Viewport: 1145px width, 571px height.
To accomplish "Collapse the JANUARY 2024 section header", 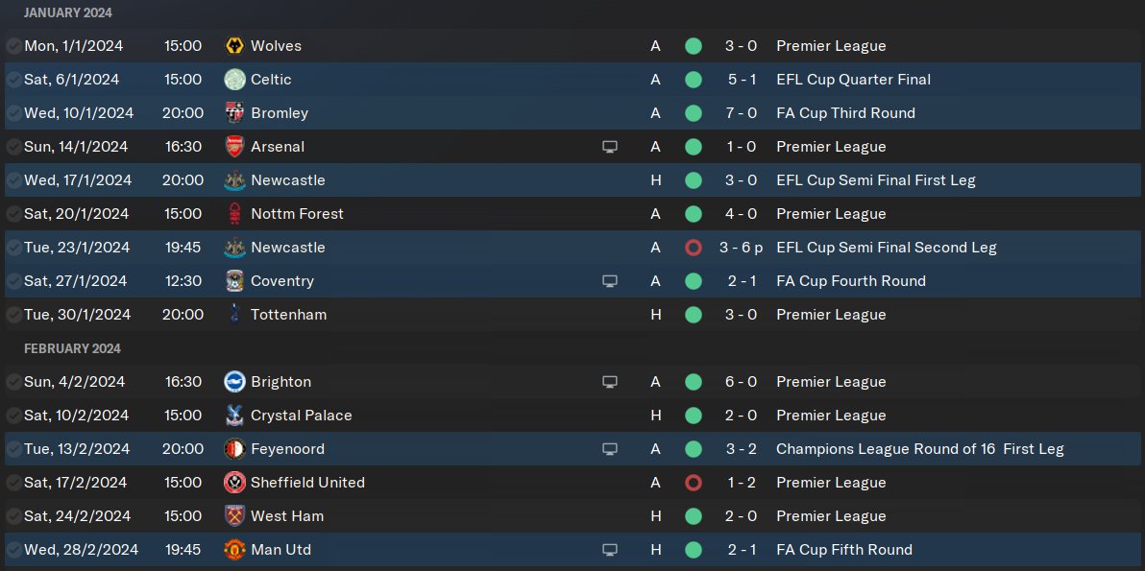I will pyautogui.click(x=67, y=12).
